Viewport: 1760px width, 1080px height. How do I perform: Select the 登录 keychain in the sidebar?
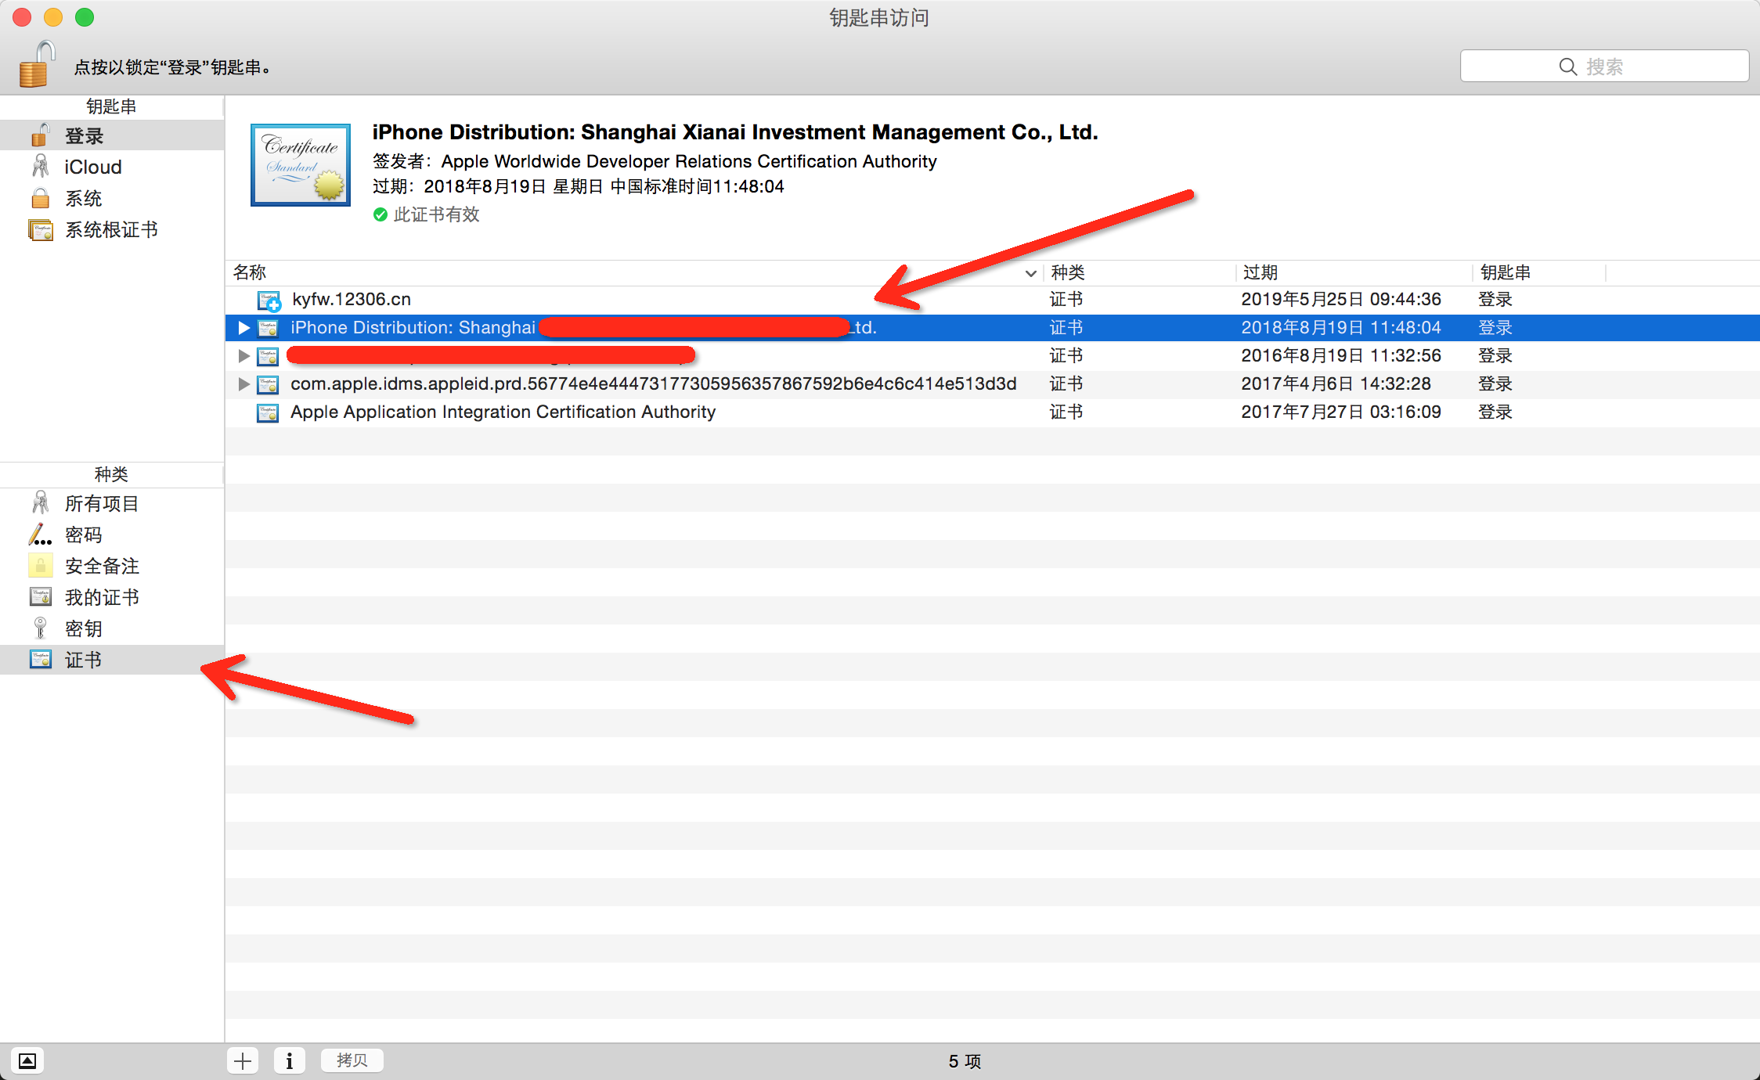click(x=112, y=135)
